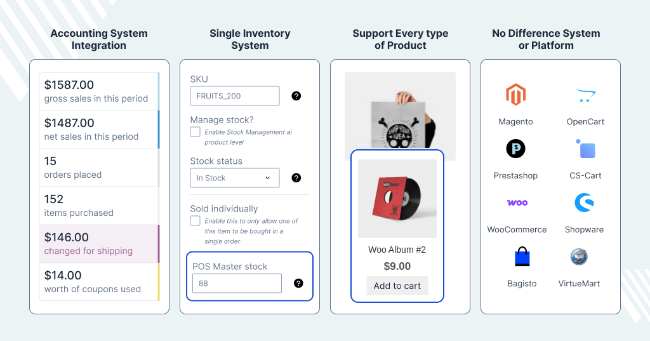Click the OpenCart cart icon
Viewport: 650px width, 341px height.
click(585, 95)
